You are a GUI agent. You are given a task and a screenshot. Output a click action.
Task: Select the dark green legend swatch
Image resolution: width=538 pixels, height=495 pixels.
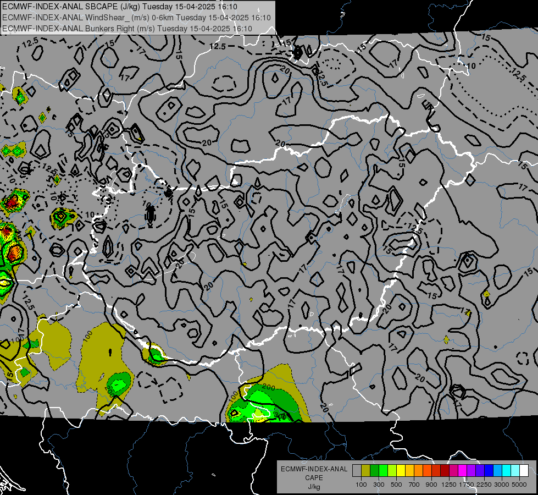pyautogui.click(x=374, y=471)
